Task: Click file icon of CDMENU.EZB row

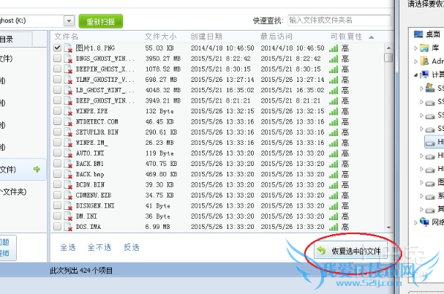Action: pos(68,195)
